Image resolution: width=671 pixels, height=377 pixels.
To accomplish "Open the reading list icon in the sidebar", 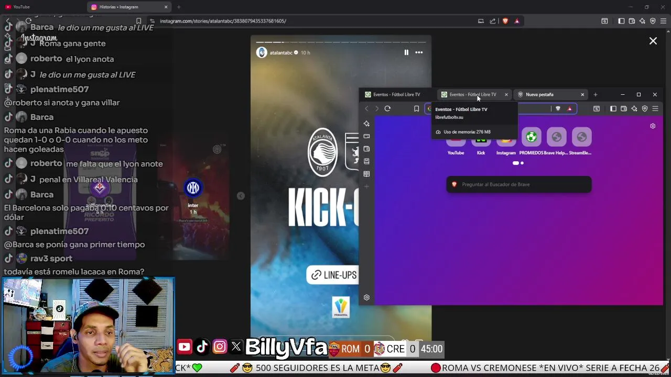I will pos(366,174).
